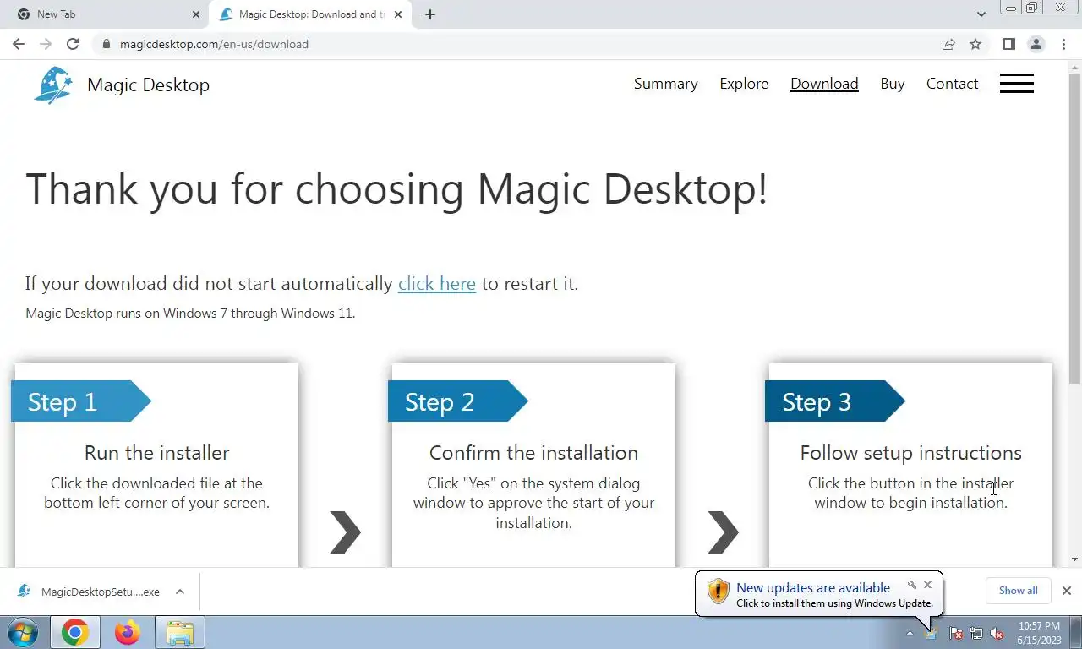Image resolution: width=1082 pixels, height=649 pixels.
Task: Open the Chrome profile avatar
Action: [1036, 44]
